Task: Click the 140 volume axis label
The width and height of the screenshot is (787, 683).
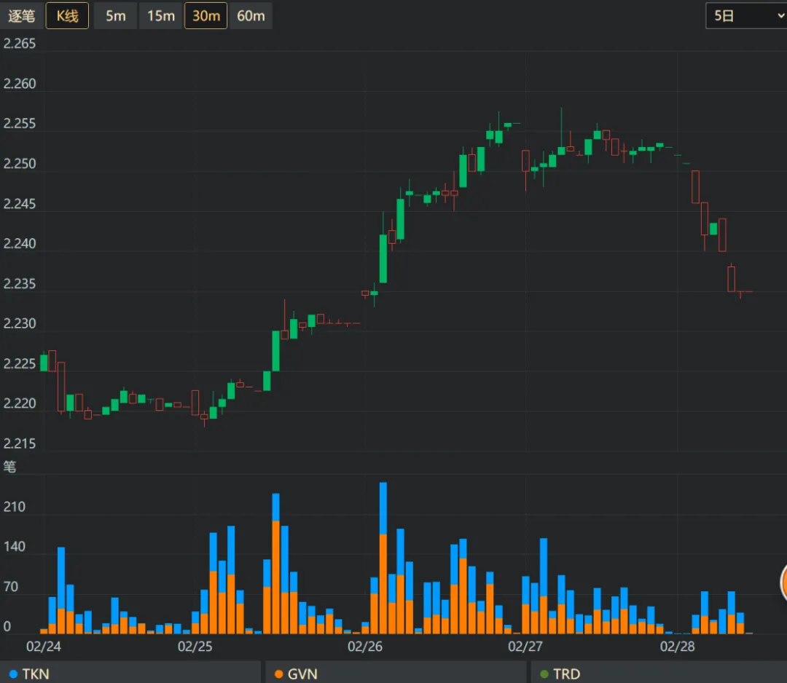Action: coord(14,546)
